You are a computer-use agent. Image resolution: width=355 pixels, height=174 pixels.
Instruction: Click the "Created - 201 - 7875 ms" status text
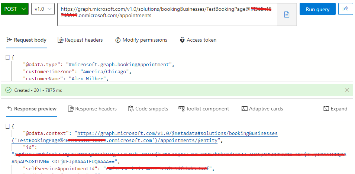[38, 90]
